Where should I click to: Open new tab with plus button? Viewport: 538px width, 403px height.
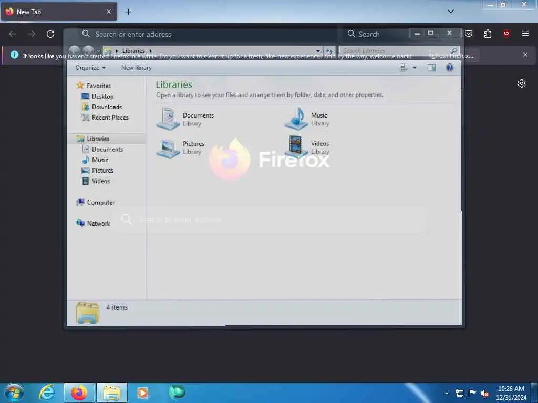click(128, 12)
